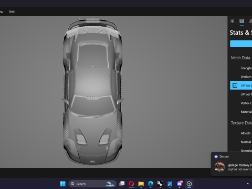Viewport: 252px width, 189px height.
Task: Click the car model in the viewport
Action: (92, 91)
